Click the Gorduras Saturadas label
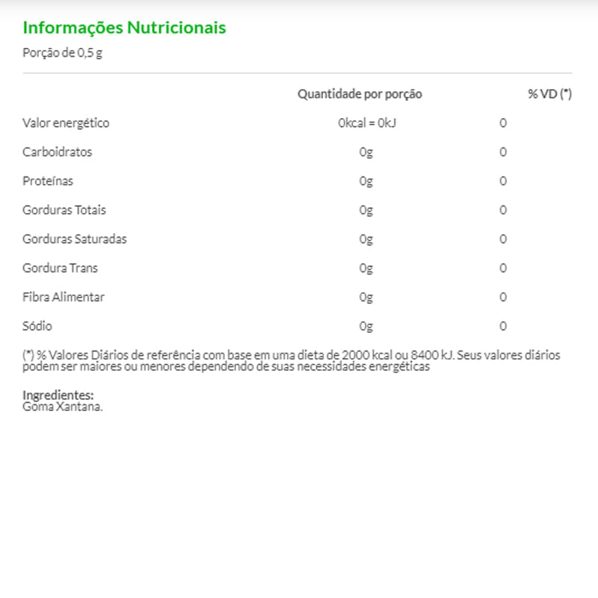 coord(75,239)
